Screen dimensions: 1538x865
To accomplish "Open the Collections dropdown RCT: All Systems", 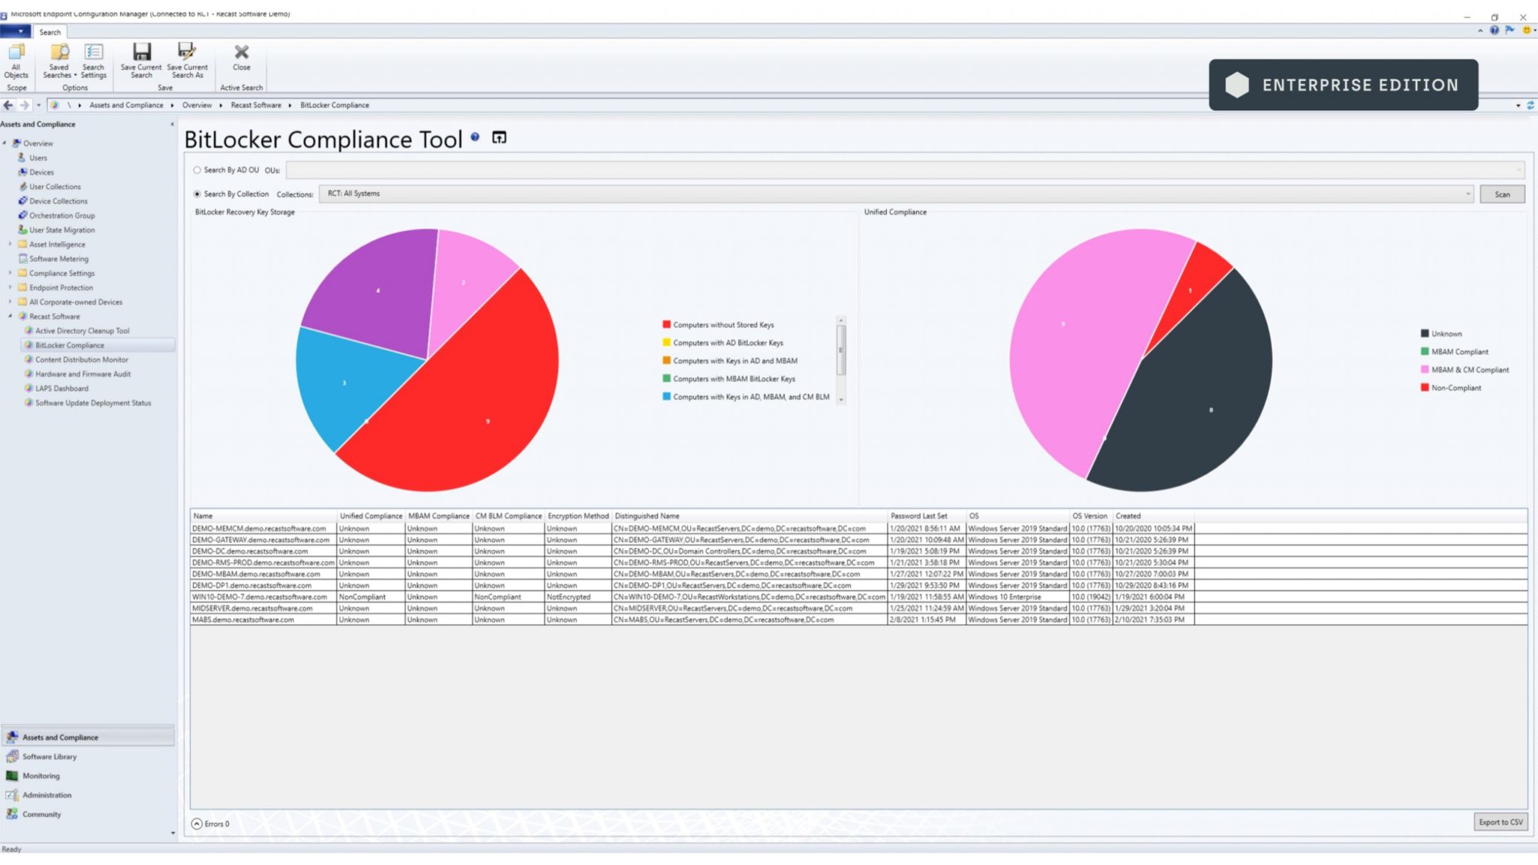I will tap(897, 194).
